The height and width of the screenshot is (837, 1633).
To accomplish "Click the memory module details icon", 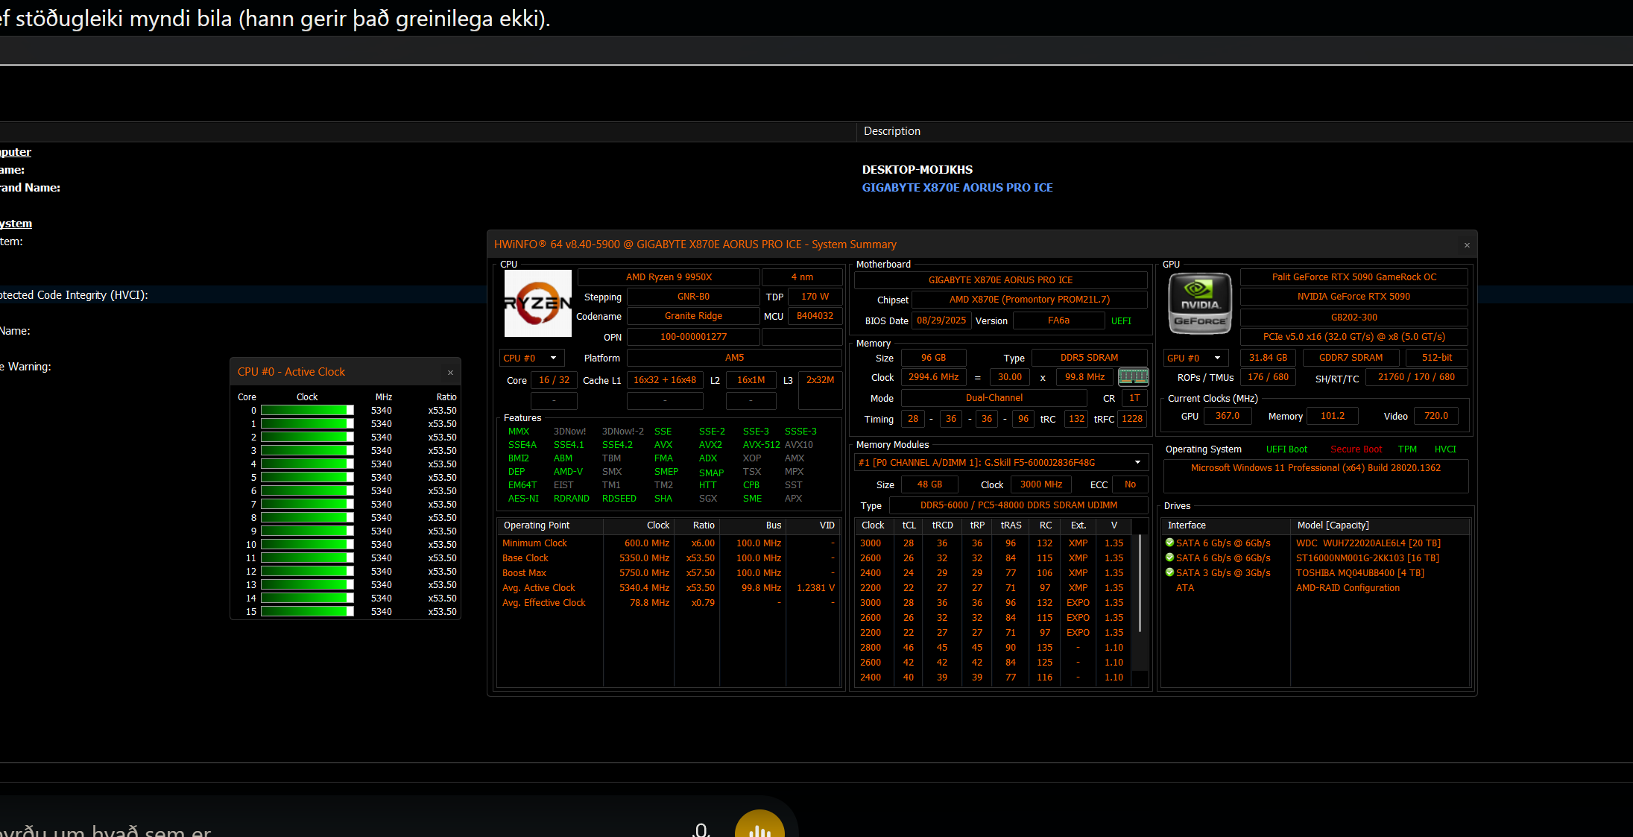I will tap(1133, 377).
